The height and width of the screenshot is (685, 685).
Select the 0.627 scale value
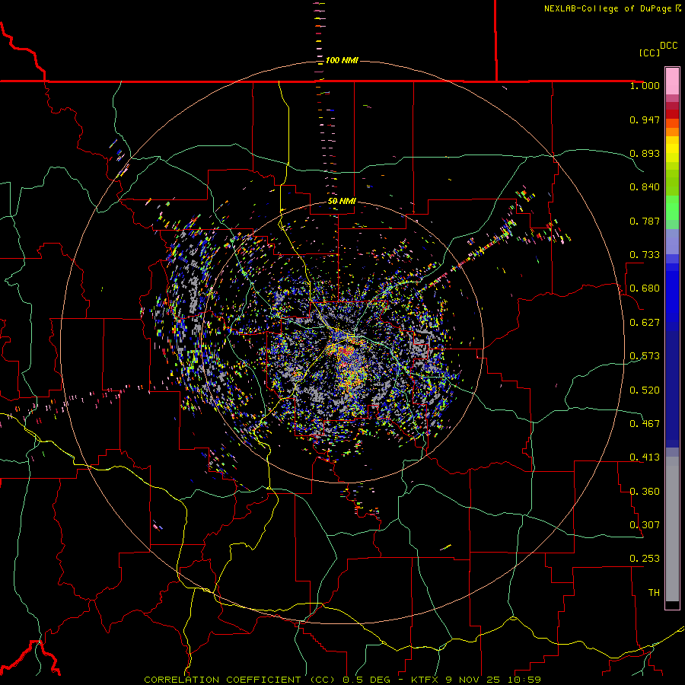645,323
